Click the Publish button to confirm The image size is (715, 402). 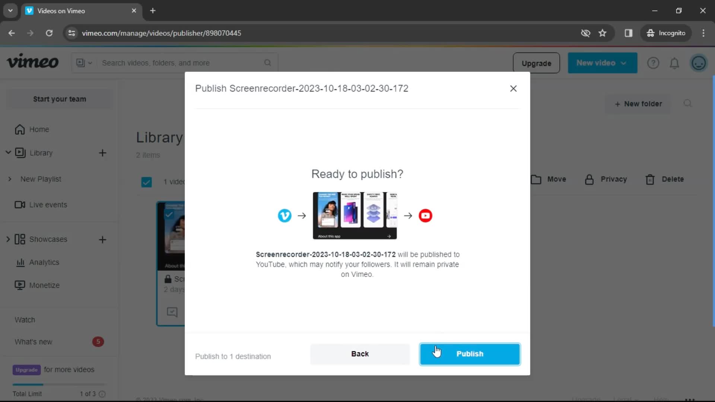470,353
